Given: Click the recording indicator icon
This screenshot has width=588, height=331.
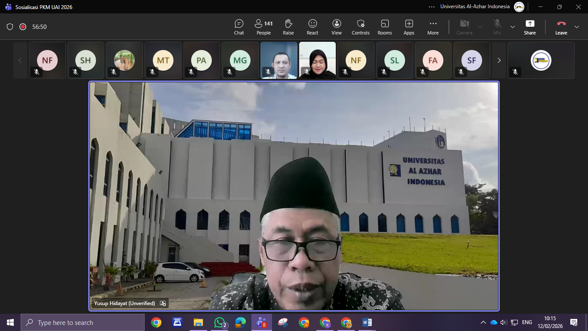Looking at the screenshot, I should pyautogui.click(x=23, y=27).
